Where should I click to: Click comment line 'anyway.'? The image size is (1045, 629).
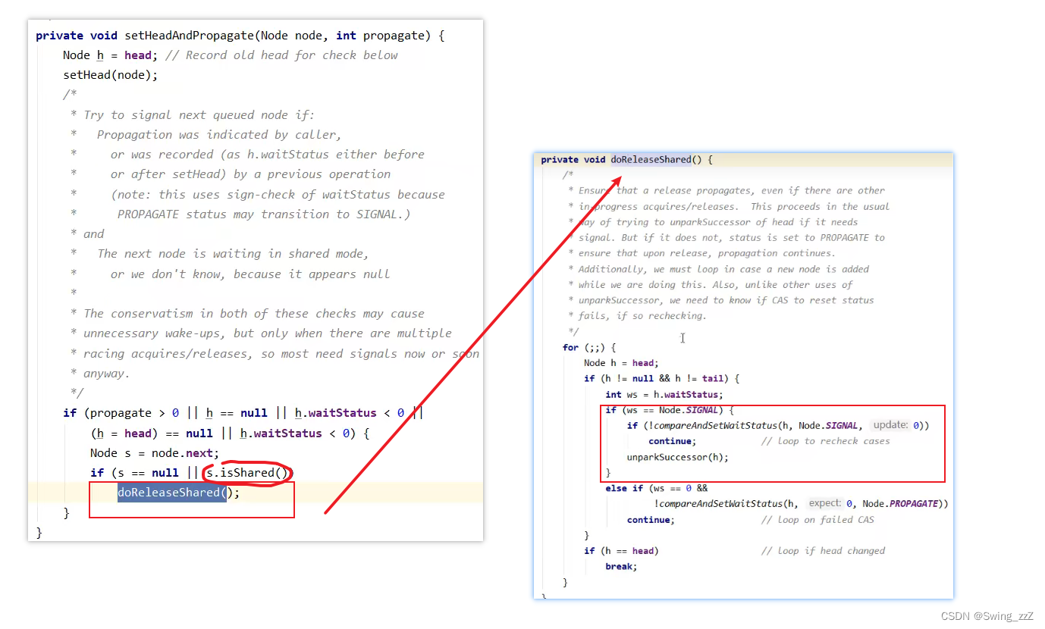[107, 373]
